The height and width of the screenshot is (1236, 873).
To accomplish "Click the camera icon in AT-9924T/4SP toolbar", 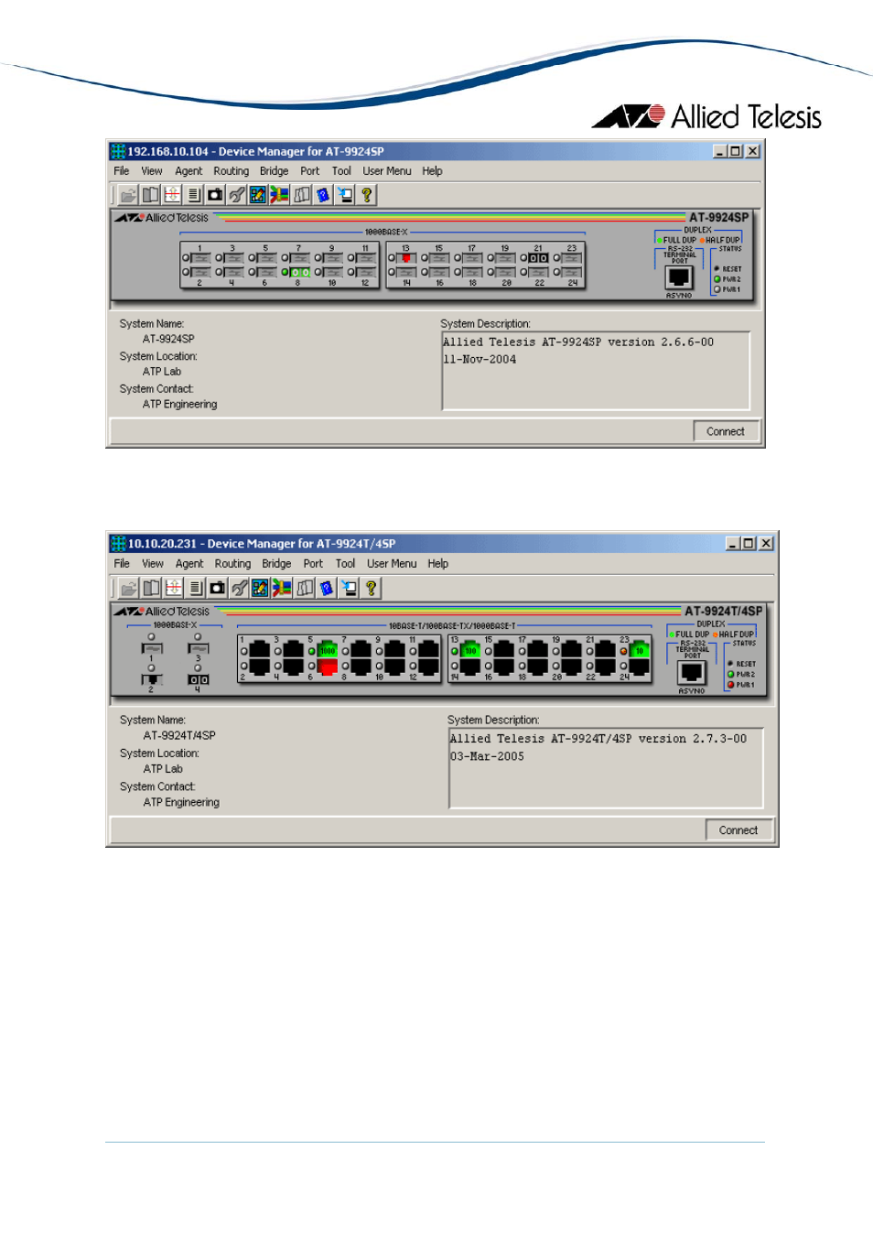I will click(x=217, y=588).
